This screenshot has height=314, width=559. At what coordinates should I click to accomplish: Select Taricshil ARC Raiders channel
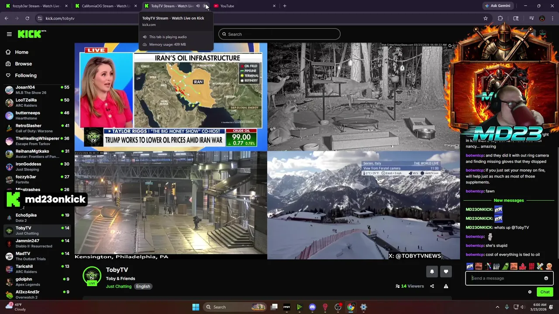tap(37, 269)
